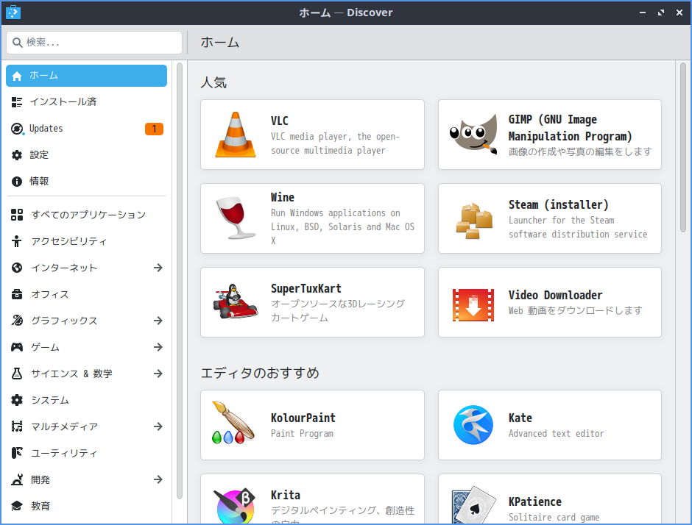Expand 開発 category arrow
The image size is (692, 525).
pyautogui.click(x=158, y=479)
